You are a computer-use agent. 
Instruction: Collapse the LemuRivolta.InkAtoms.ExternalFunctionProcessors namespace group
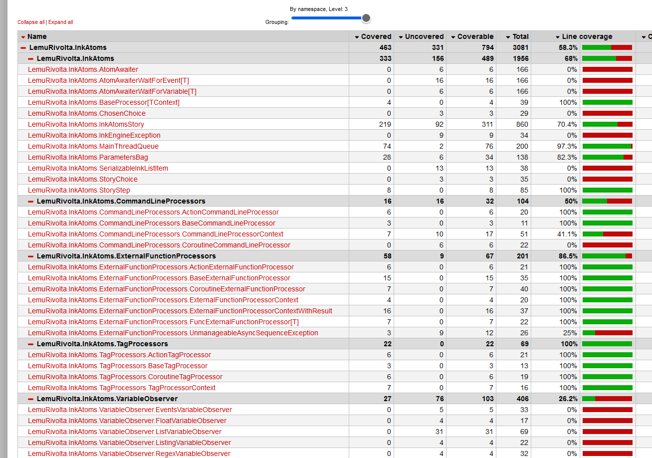point(31,256)
